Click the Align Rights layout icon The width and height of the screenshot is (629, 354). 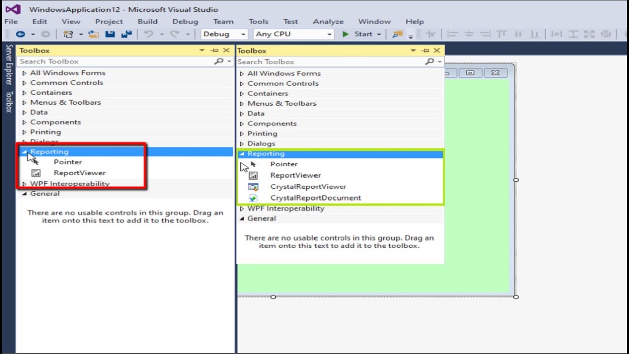pyautogui.click(x=485, y=34)
